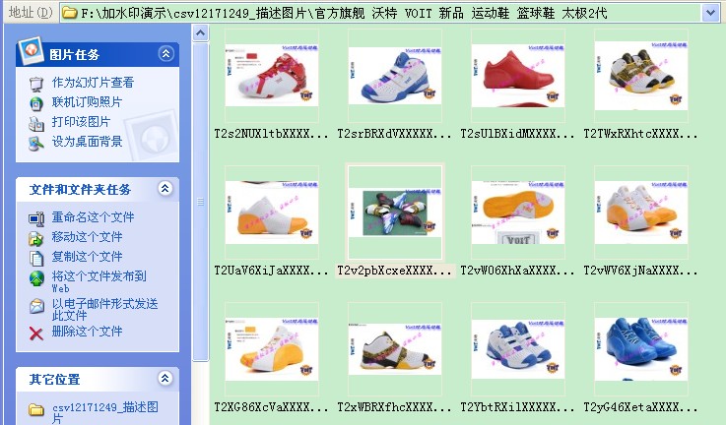Screen dimensions: 726x425
Task: Click the print this picture printer icon
Action: (36, 123)
